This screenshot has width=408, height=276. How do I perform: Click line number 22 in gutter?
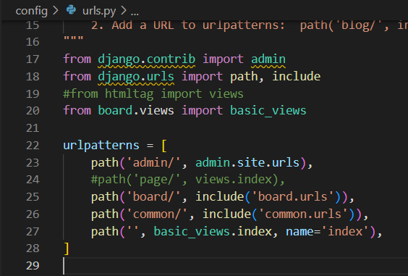[x=33, y=145]
